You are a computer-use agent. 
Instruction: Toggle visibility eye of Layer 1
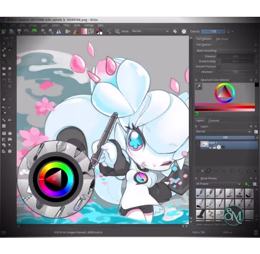point(210,147)
